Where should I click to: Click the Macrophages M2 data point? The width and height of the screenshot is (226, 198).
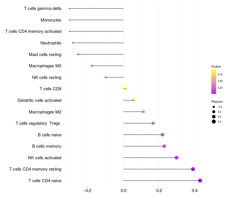click(144, 112)
